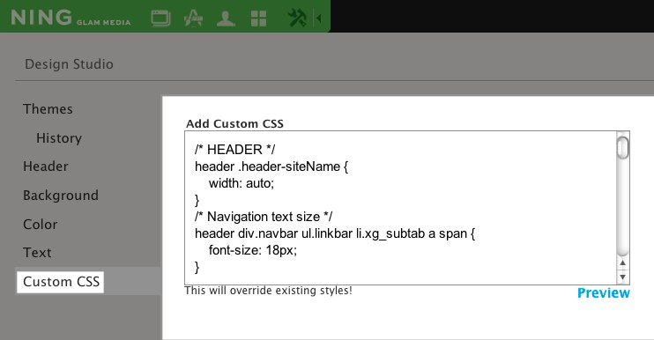Open the Text settings

point(37,253)
